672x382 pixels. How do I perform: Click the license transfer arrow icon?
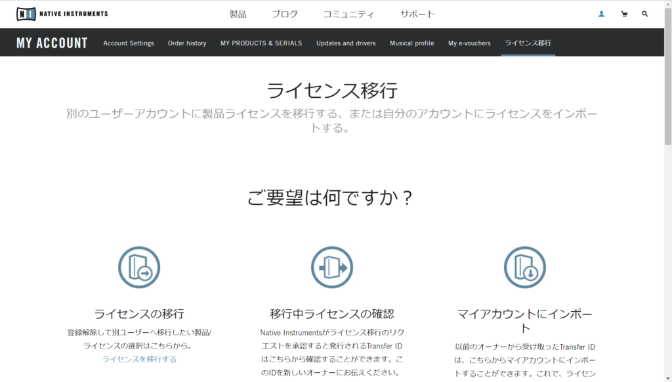139,267
